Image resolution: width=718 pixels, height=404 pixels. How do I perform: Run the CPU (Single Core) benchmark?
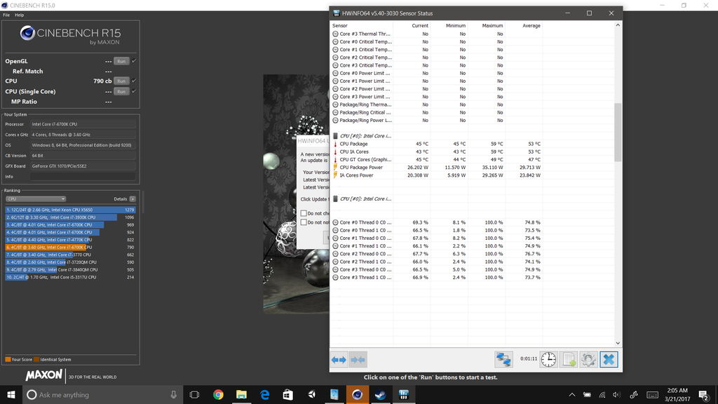tap(121, 92)
